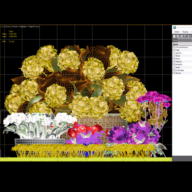
Task: Click the red X axis gizmo arrow
Action: 52,126
